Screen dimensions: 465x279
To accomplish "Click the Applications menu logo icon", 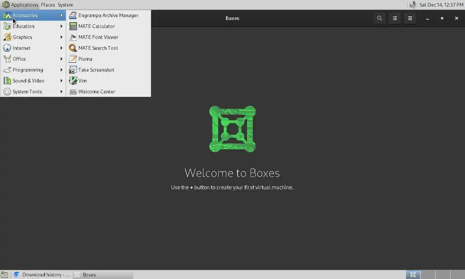I will (6, 5).
